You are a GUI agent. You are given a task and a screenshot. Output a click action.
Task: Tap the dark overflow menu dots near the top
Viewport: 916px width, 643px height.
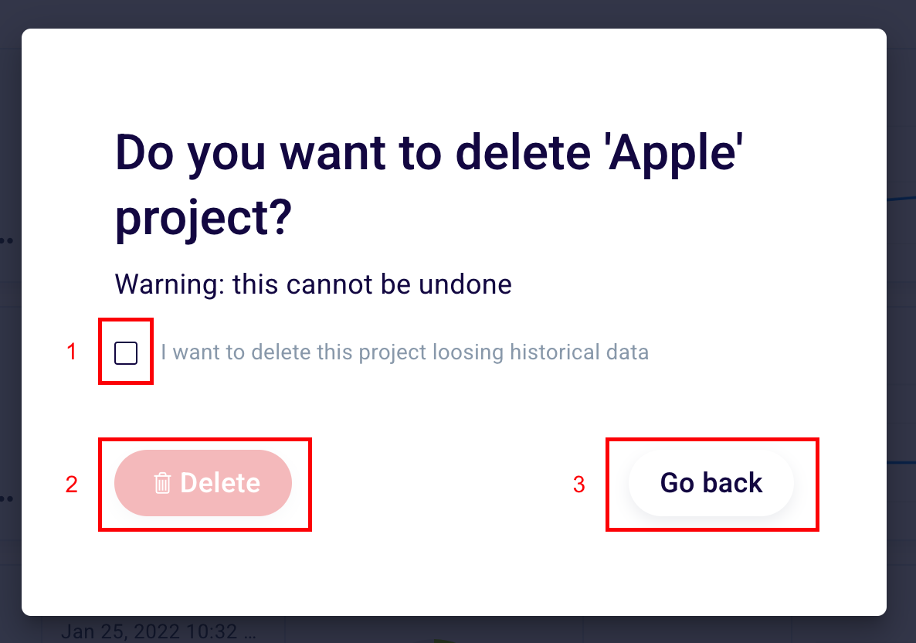pyautogui.click(x=6, y=240)
